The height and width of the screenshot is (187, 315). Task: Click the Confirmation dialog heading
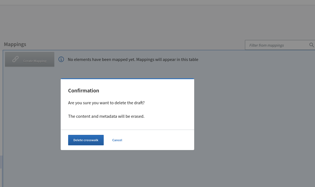(84, 90)
